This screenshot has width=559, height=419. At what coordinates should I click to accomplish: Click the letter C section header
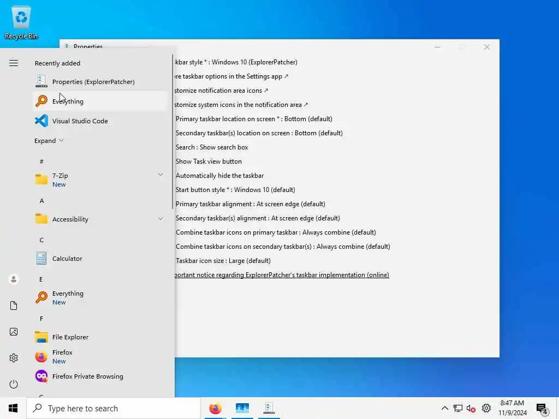coord(41,240)
